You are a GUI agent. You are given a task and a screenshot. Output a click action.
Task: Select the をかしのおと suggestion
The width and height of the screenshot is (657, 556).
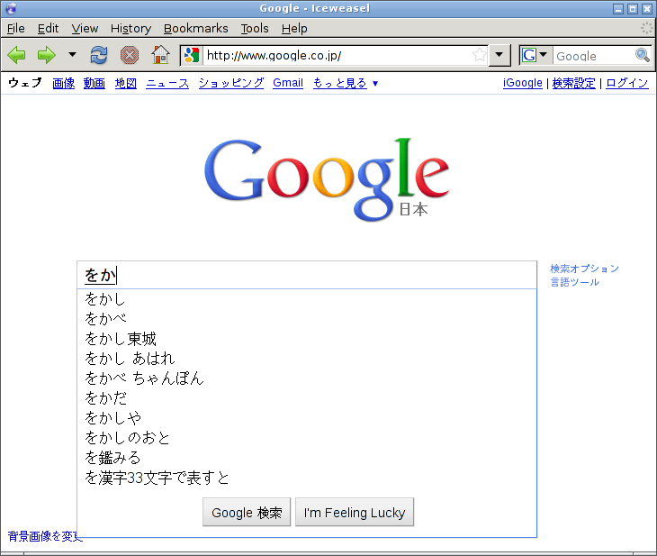[307, 438]
